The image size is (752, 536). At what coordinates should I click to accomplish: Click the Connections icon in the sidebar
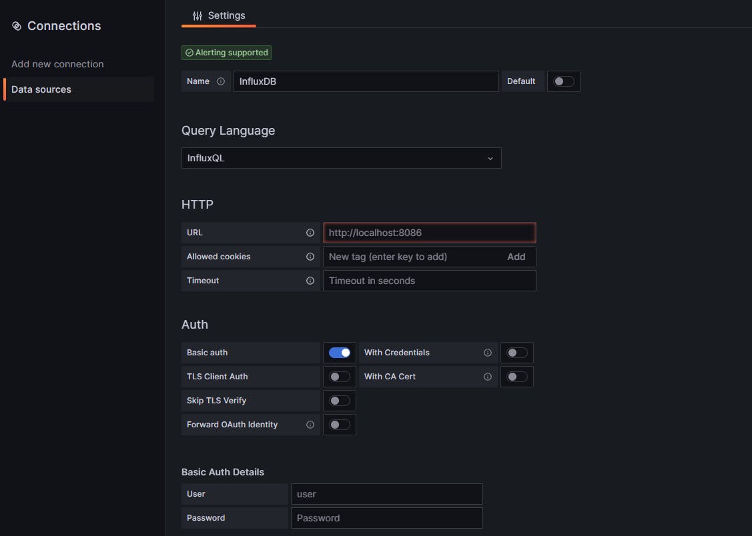coord(16,26)
